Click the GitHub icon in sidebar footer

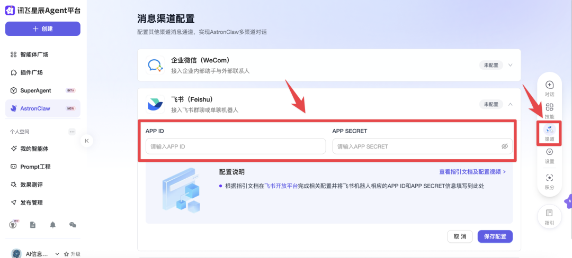coord(13,225)
